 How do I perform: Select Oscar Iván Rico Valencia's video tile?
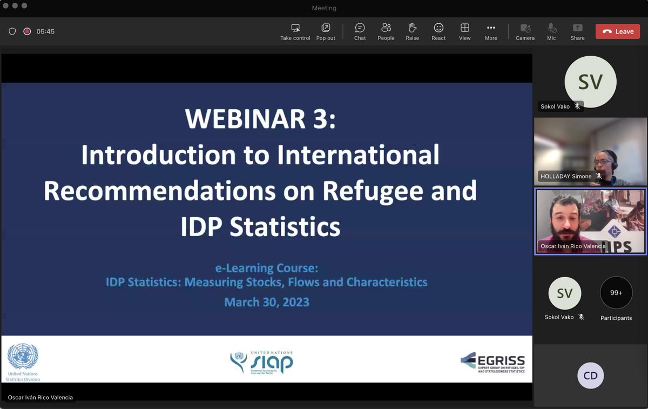tap(590, 221)
